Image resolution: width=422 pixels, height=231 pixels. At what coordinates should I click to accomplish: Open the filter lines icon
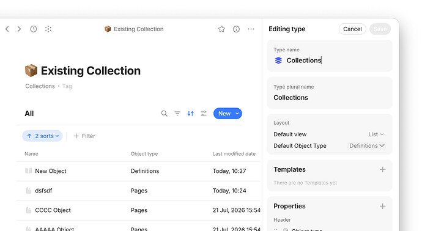(x=177, y=114)
